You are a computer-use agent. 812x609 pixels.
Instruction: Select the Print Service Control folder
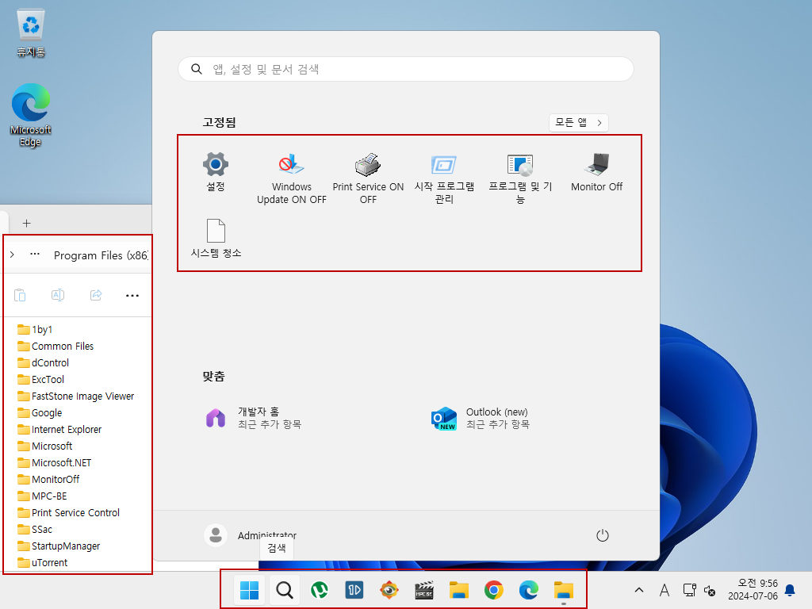click(68, 513)
